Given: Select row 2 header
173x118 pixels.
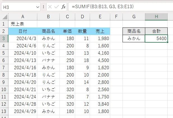Looking at the screenshot, I should point(4,31).
